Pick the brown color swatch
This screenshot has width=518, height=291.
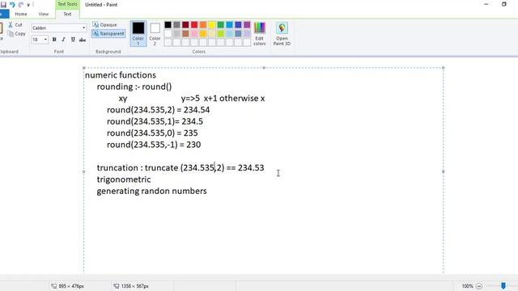coord(185,33)
